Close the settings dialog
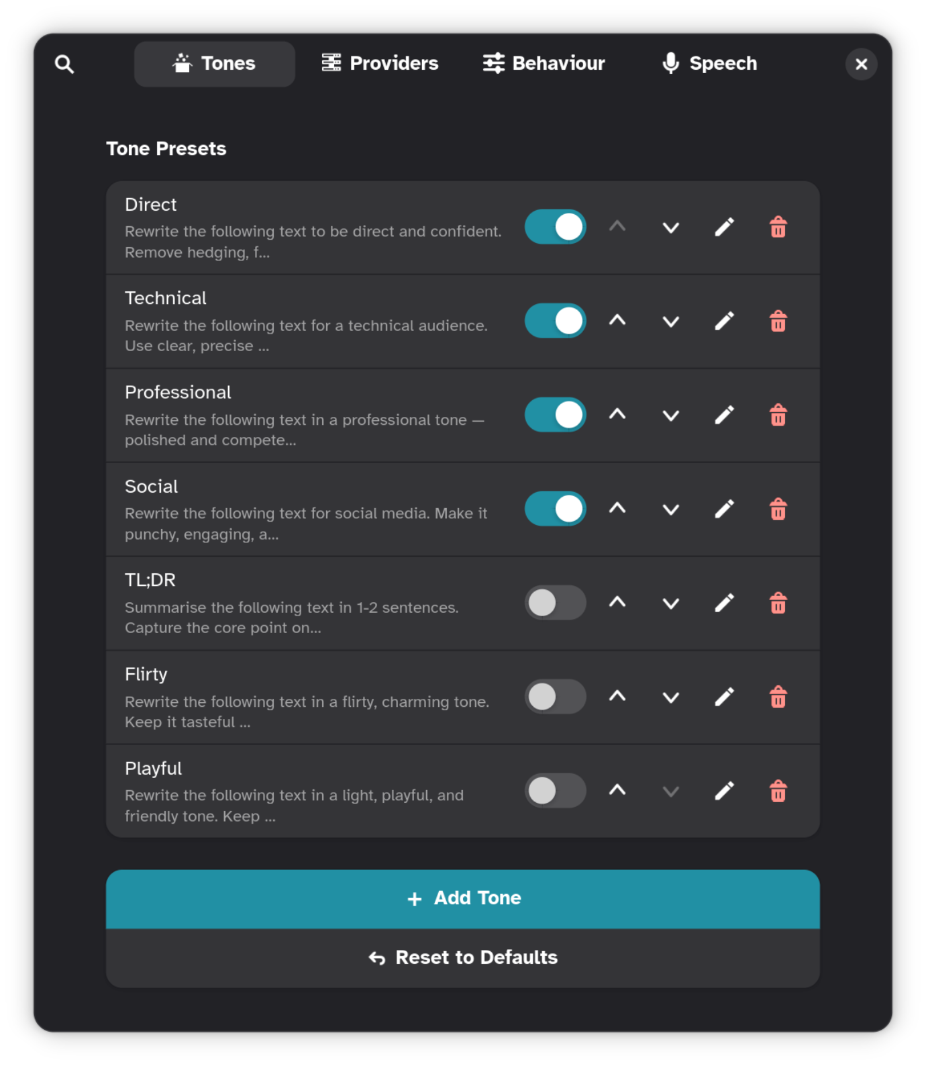 tap(861, 64)
